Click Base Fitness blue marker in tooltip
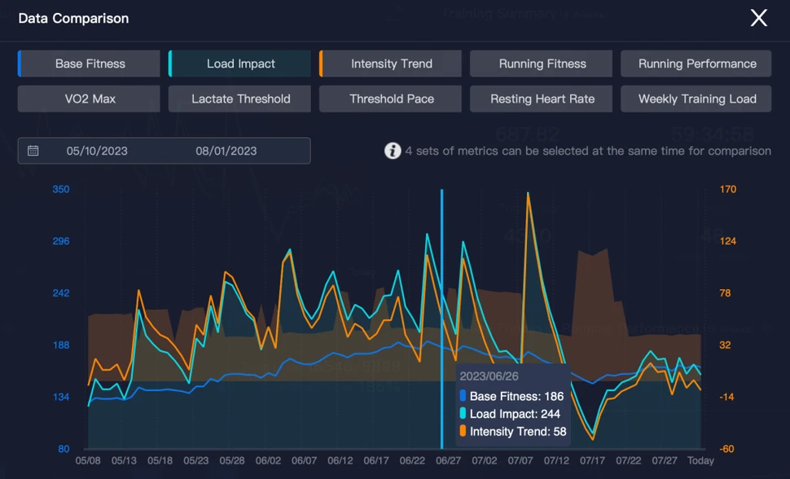Image resolution: width=790 pixels, height=479 pixels. tap(463, 397)
